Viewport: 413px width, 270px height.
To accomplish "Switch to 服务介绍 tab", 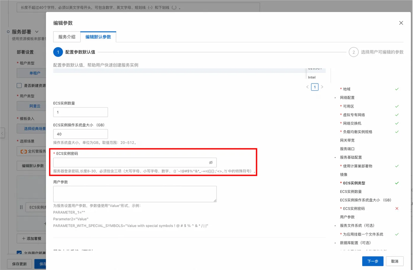I will pos(67,37).
